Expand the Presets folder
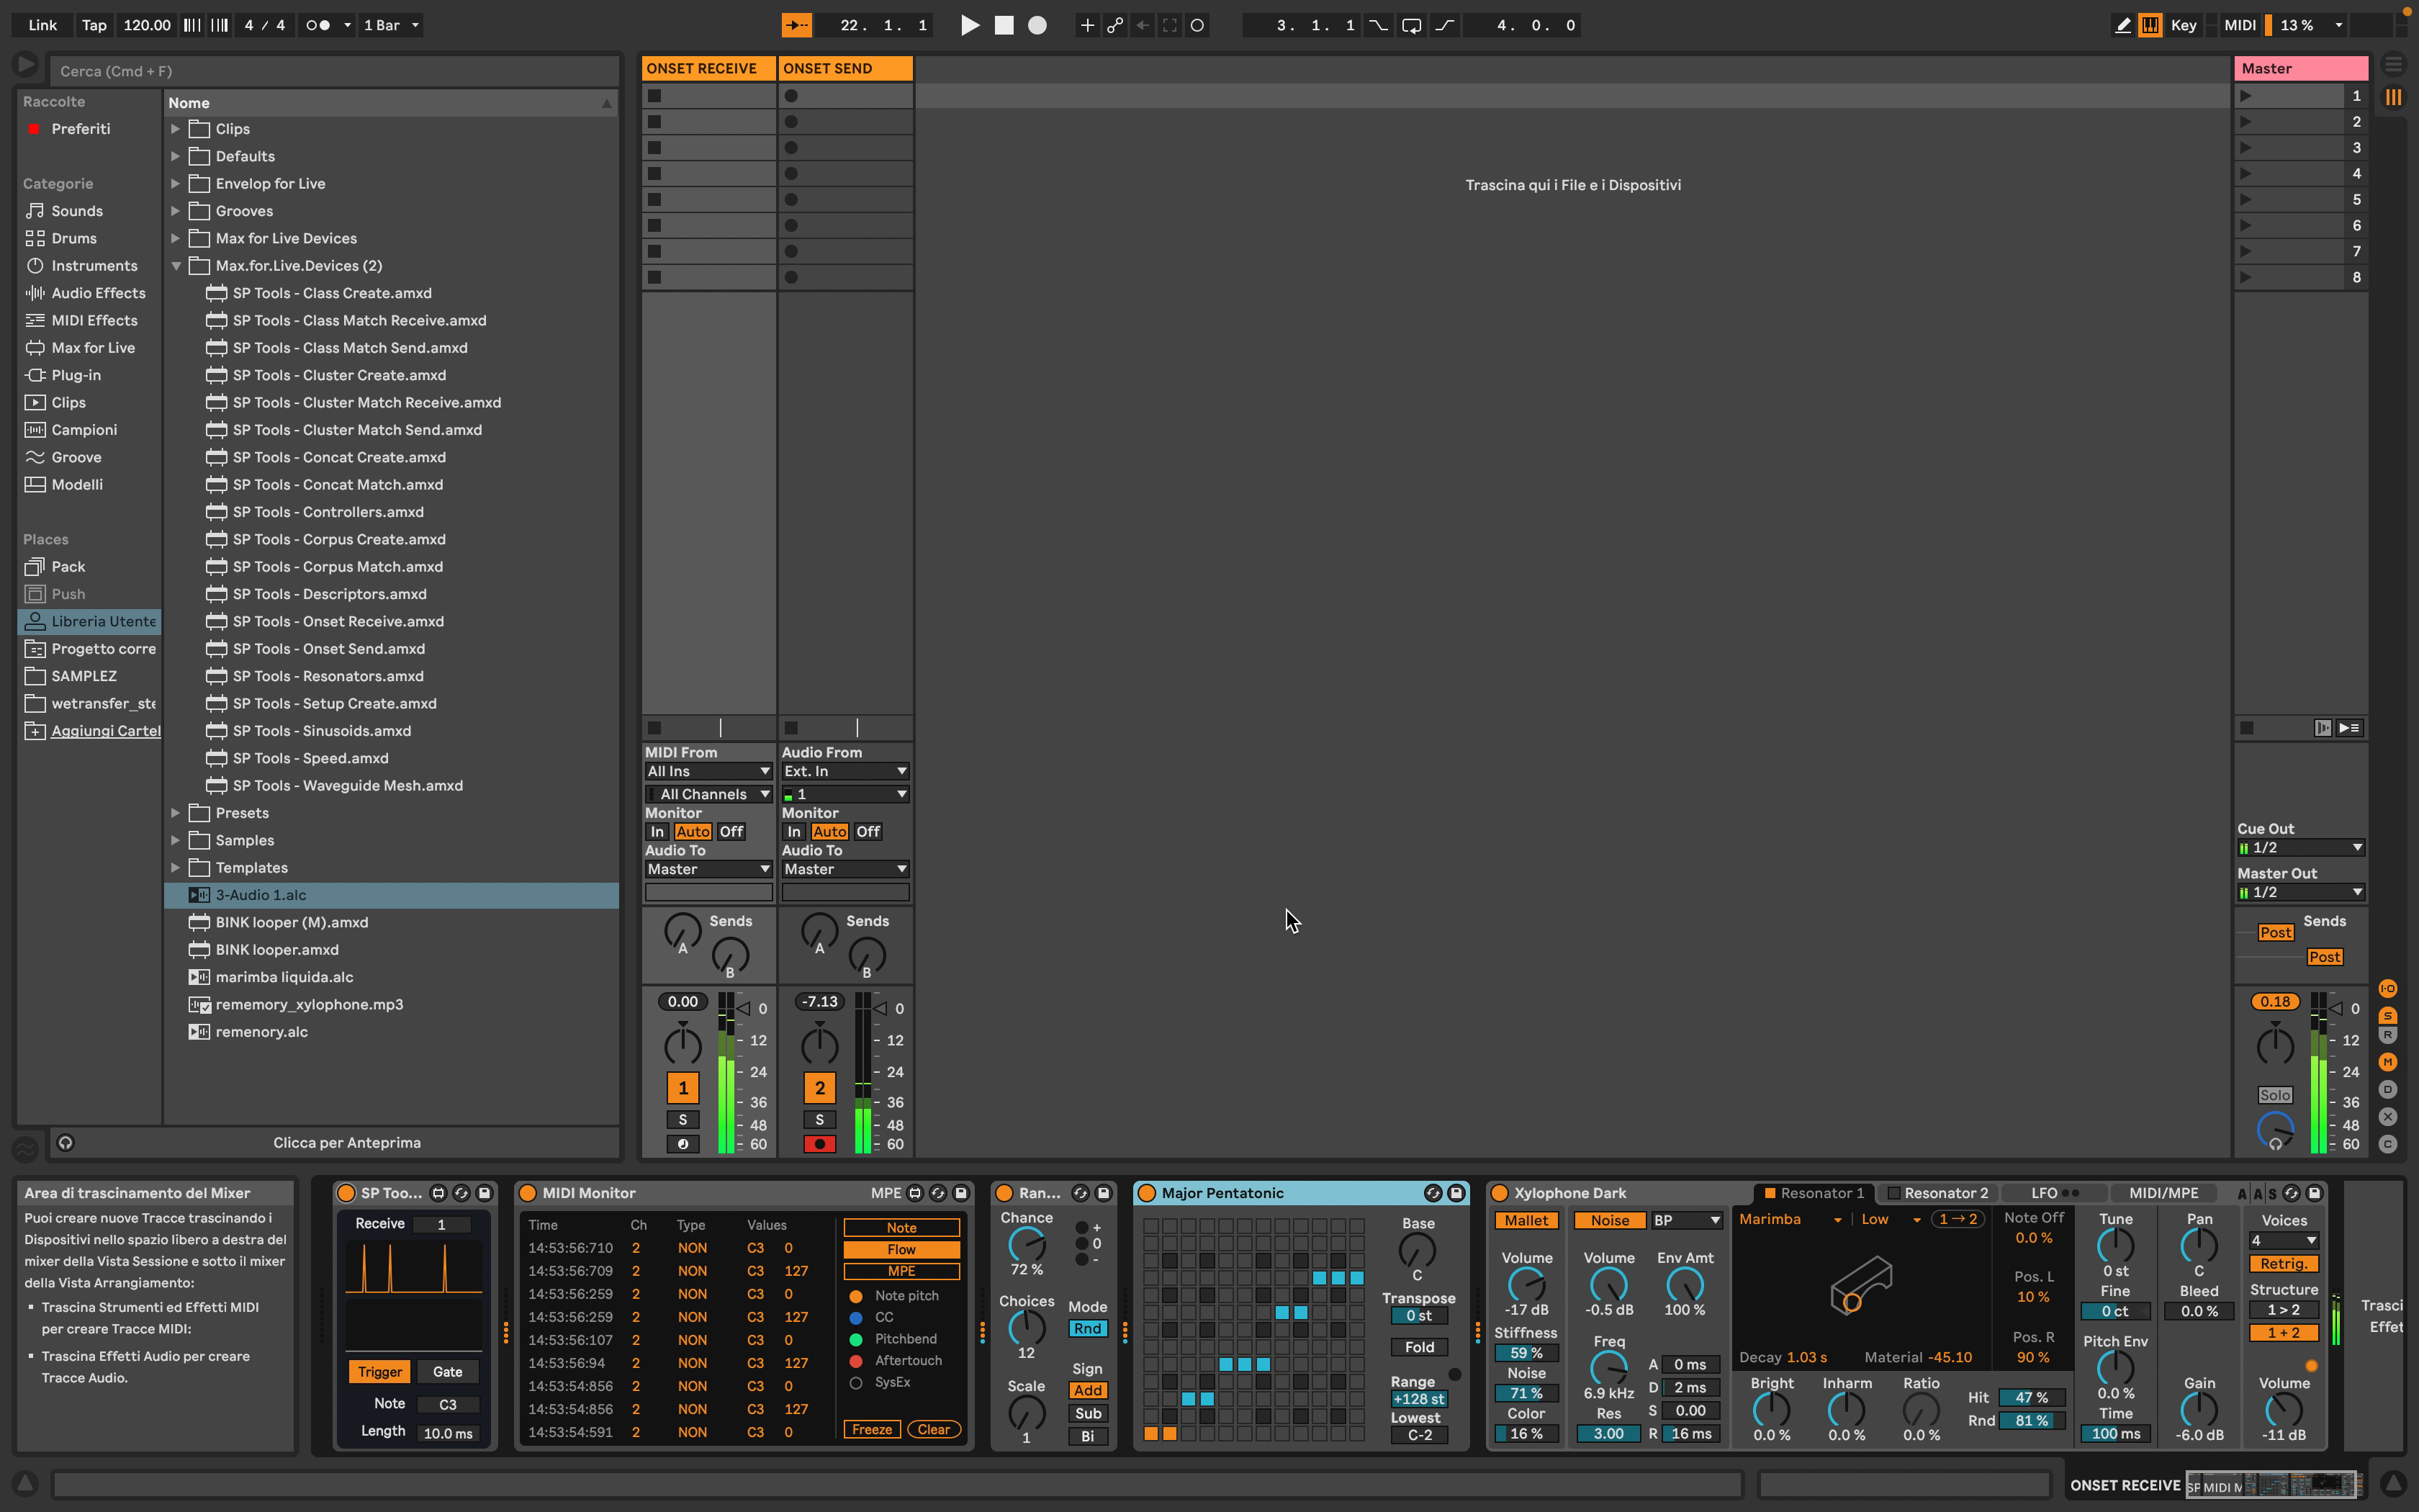Image resolution: width=2419 pixels, height=1512 pixels. (x=176, y=813)
